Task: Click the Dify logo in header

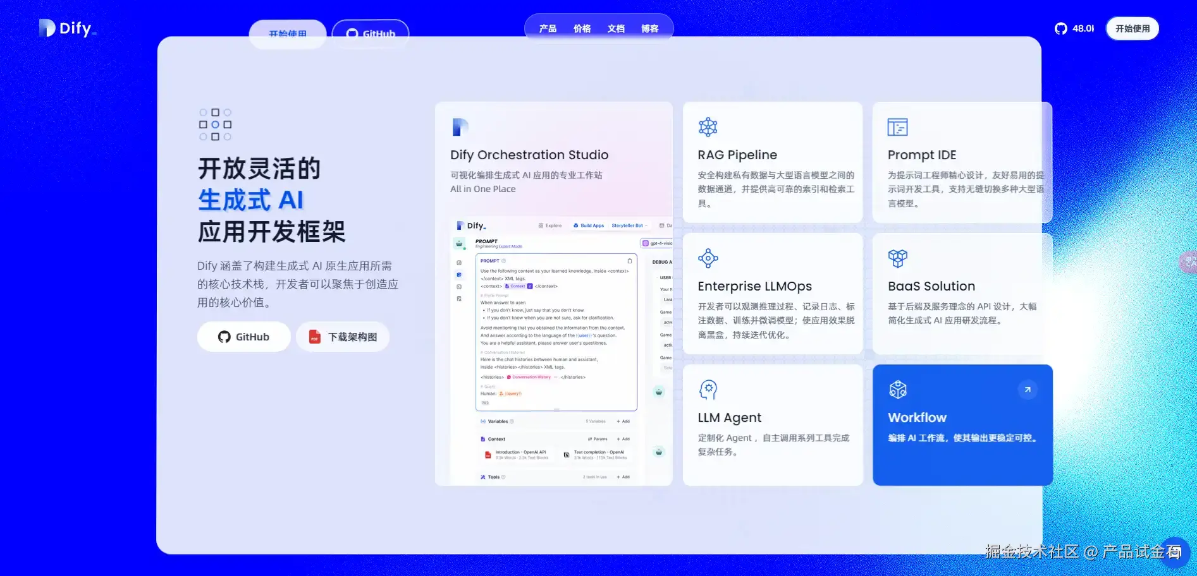Action: (68, 28)
